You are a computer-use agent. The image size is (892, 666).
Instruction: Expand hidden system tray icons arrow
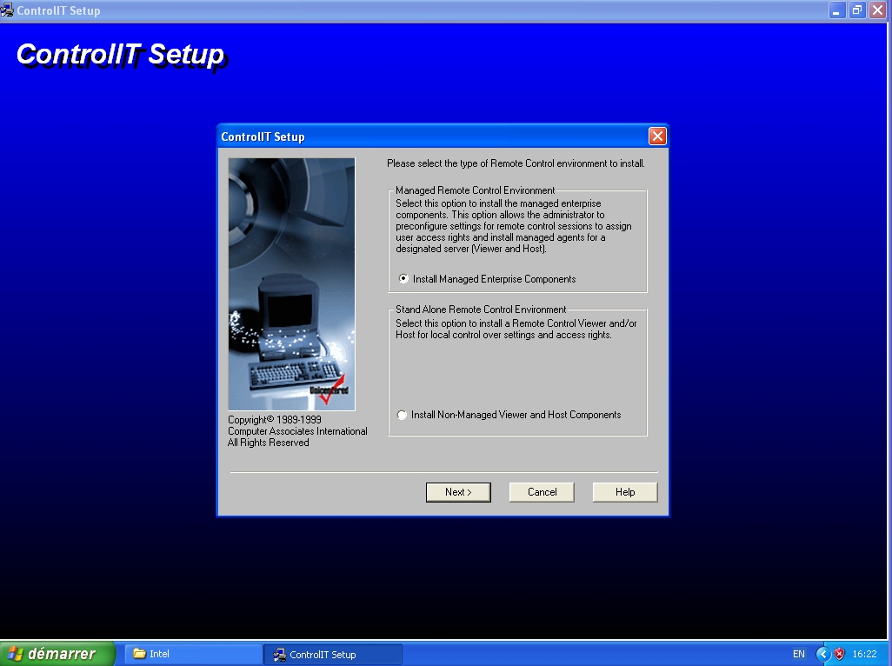pos(822,654)
